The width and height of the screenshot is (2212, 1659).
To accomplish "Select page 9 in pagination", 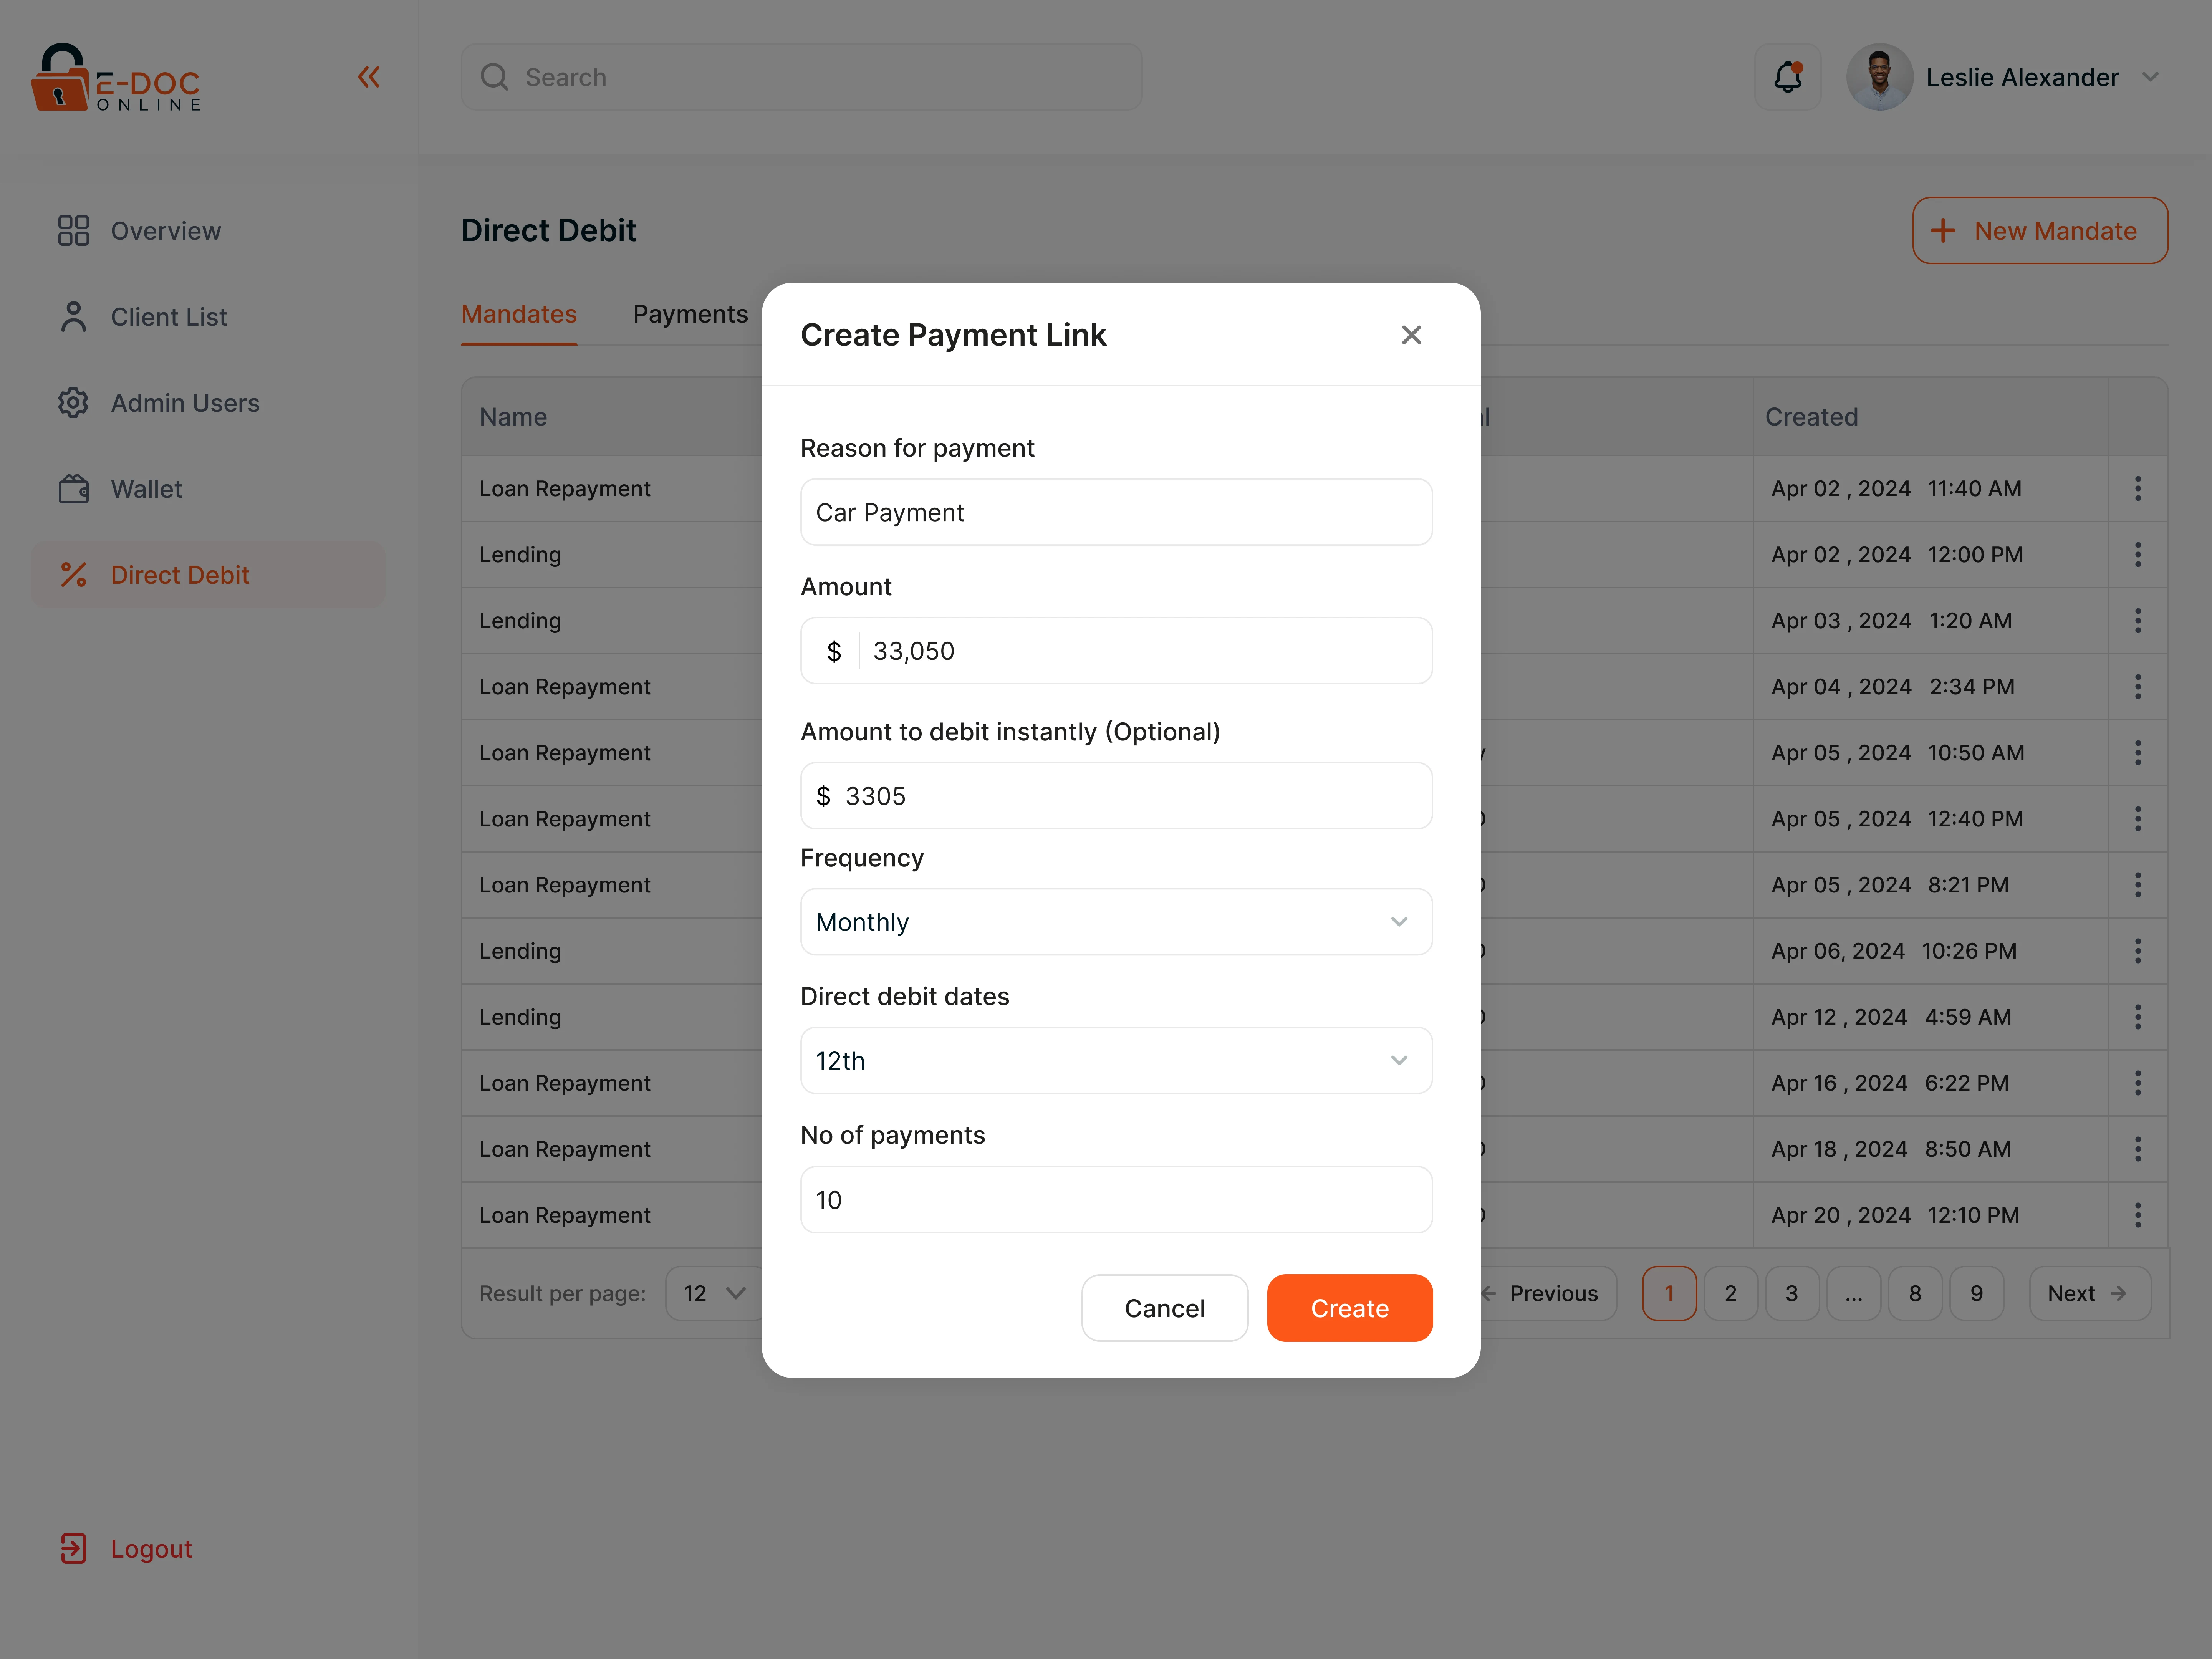I will pyautogui.click(x=1977, y=1294).
